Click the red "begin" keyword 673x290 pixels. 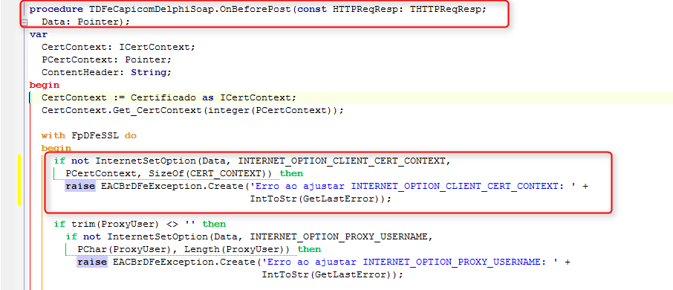tap(45, 85)
